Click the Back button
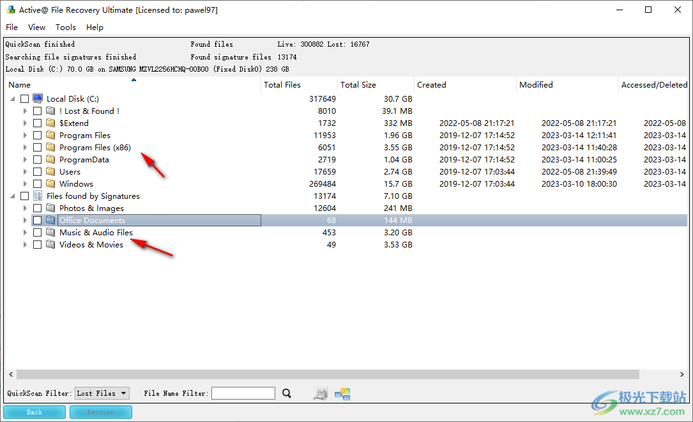 point(34,412)
